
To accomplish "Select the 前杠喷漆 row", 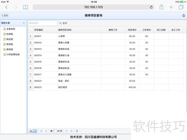I will 105,87.
